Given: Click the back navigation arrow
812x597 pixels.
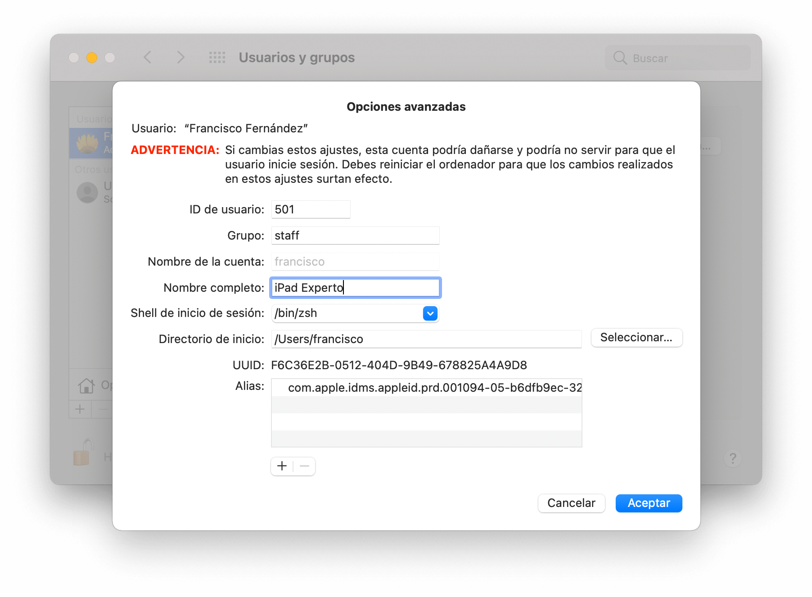Looking at the screenshot, I should 147,58.
